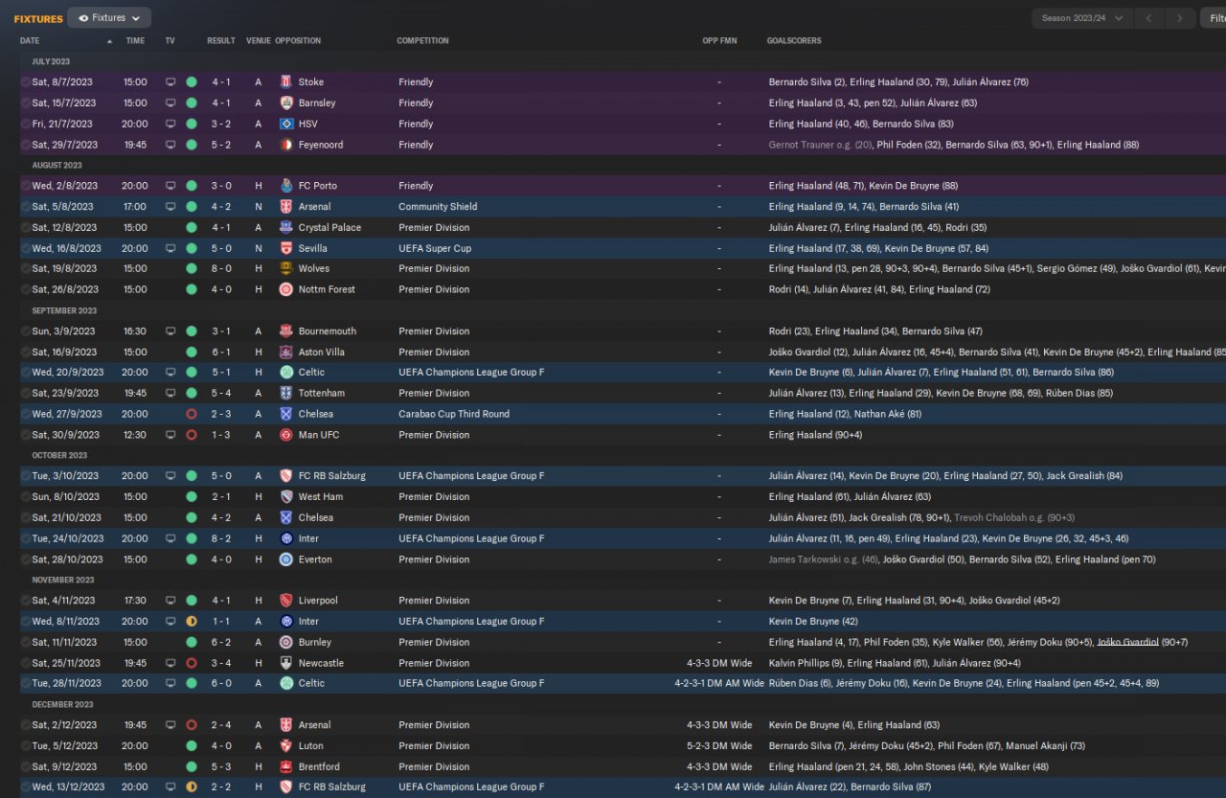Image resolution: width=1226 pixels, height=798 pixels.
Task: Click the green win indicator for the Sevilla match
Action: click(x=192, y=248)
